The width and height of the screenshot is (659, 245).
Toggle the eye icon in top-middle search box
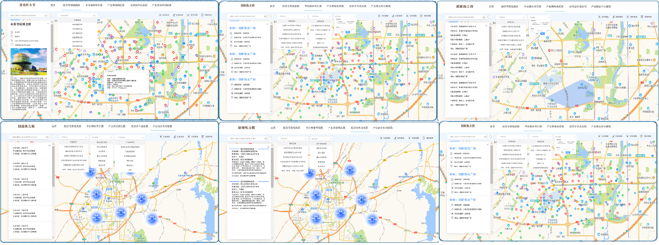pyautogui.click(x=265, y=16)
